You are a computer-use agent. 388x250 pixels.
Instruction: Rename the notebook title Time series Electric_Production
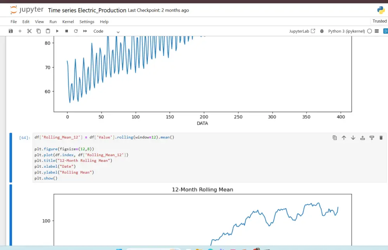(87, 10)
